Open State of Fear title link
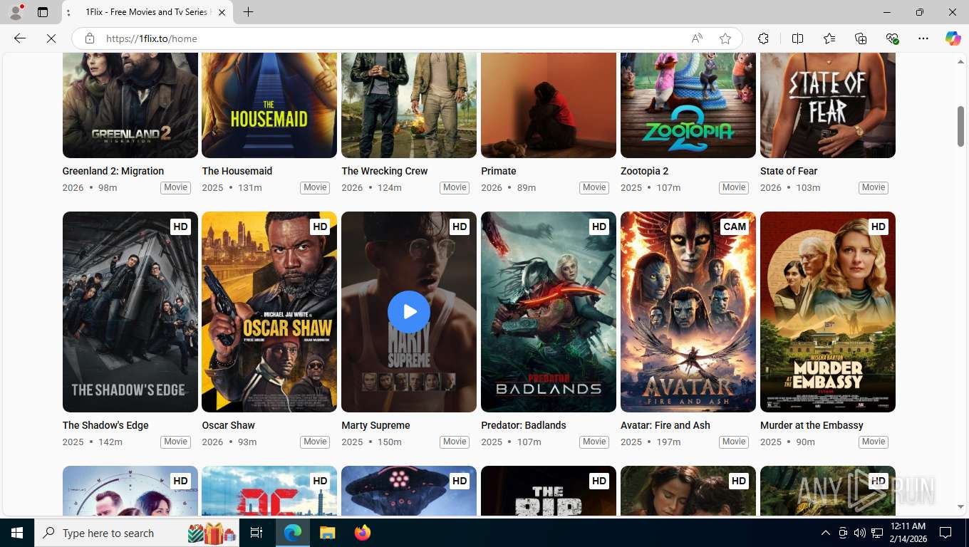The width and height of the screenshot is (969, 547). [789, 171]
